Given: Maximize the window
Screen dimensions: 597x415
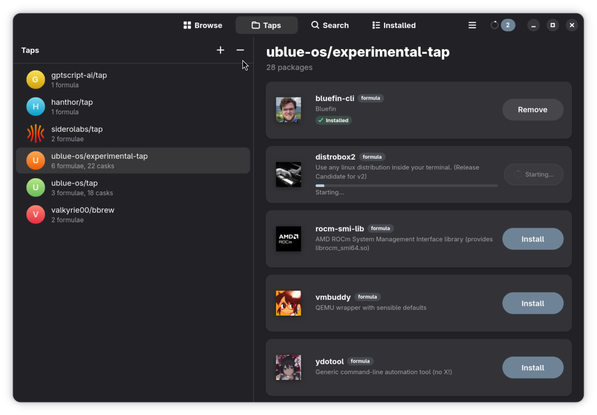Looking at the screenshot, I should (553, 25).
